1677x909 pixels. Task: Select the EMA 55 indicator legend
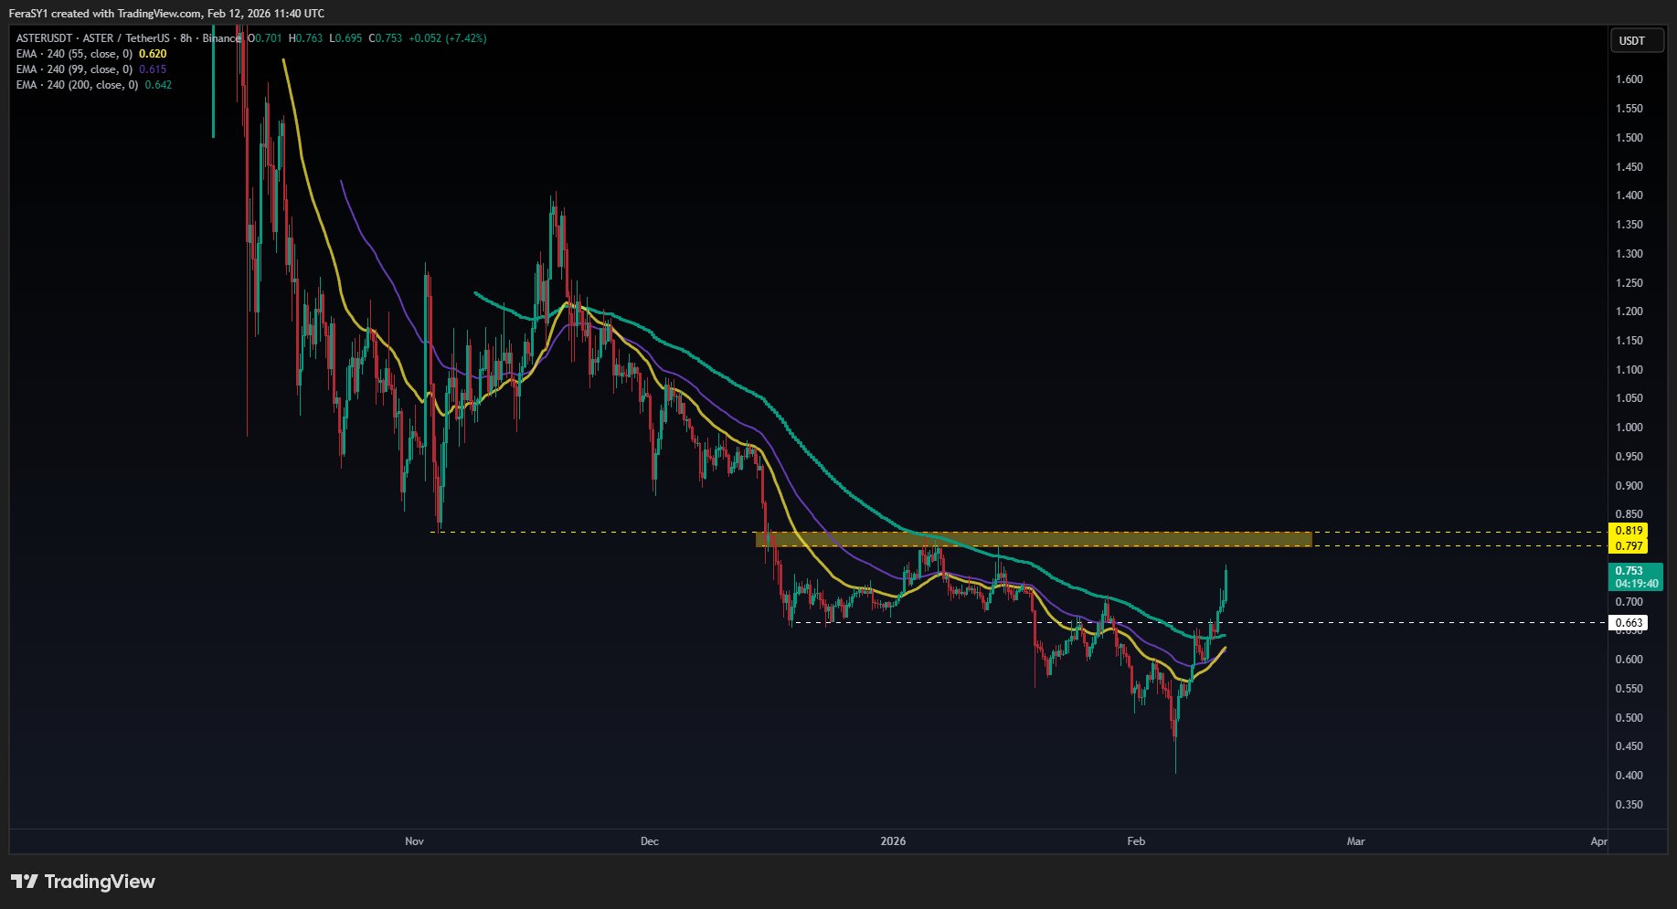(x=91, y=54)
